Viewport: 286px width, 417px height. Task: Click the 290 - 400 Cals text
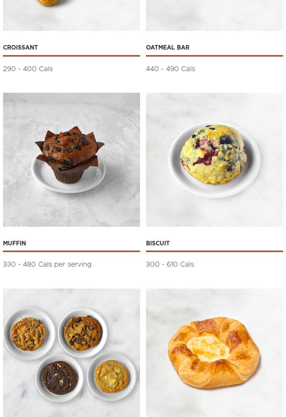(28, 69)
